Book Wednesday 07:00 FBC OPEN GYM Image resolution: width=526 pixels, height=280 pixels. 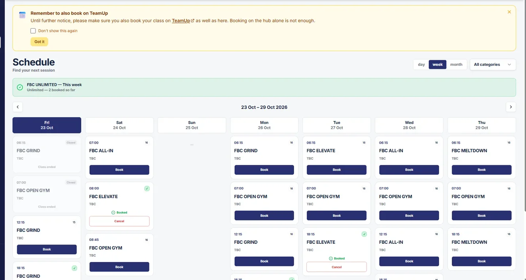point(409,216)
